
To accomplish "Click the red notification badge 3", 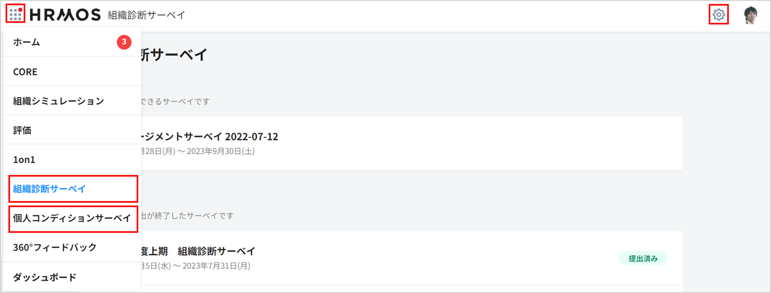I will (x=124, y=42).
